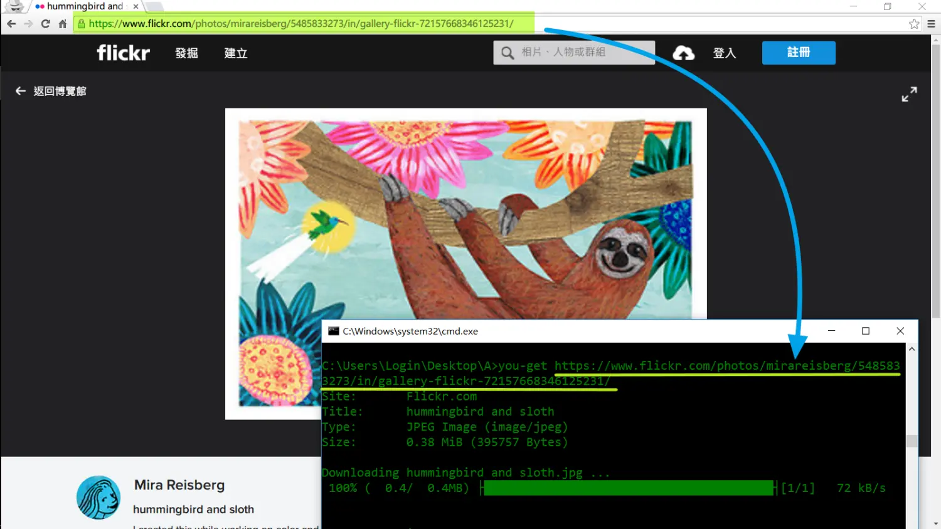Viewport: 941px width, 529px height.
Task: Click 'Size: 0.38 MiB' line in cmd
Action: [445, 443]
